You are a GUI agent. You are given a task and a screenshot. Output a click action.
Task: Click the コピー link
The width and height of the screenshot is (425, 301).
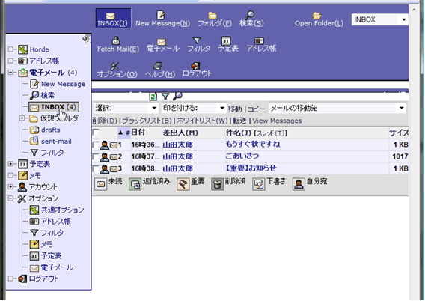pyautogui.click(x=256, y=109)
